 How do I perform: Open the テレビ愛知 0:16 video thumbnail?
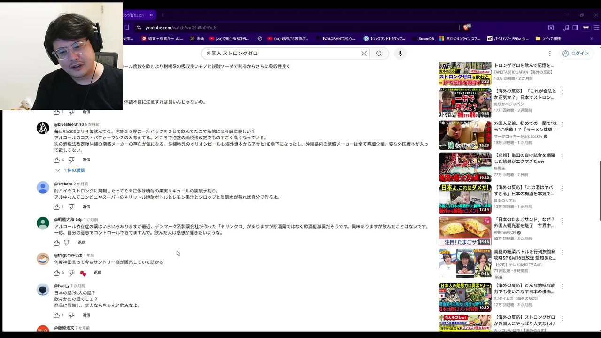point(465,263)
